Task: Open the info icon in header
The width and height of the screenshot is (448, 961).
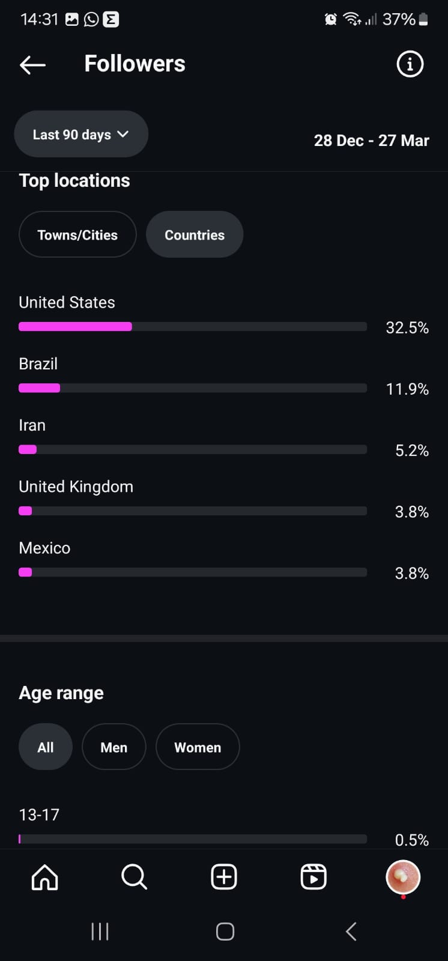Action: pos(410,64)
